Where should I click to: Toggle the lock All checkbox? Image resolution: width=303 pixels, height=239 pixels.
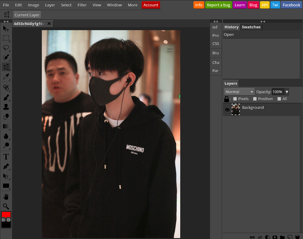279,99
